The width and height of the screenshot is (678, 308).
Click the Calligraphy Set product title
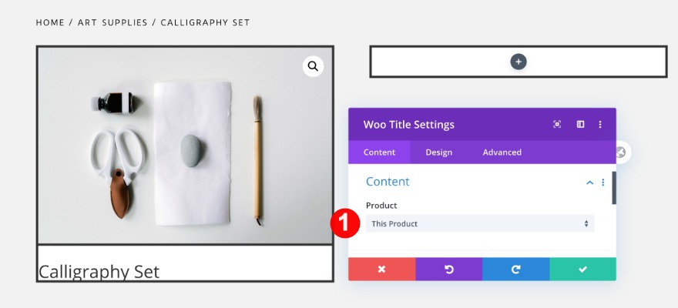tap(99, 271)
